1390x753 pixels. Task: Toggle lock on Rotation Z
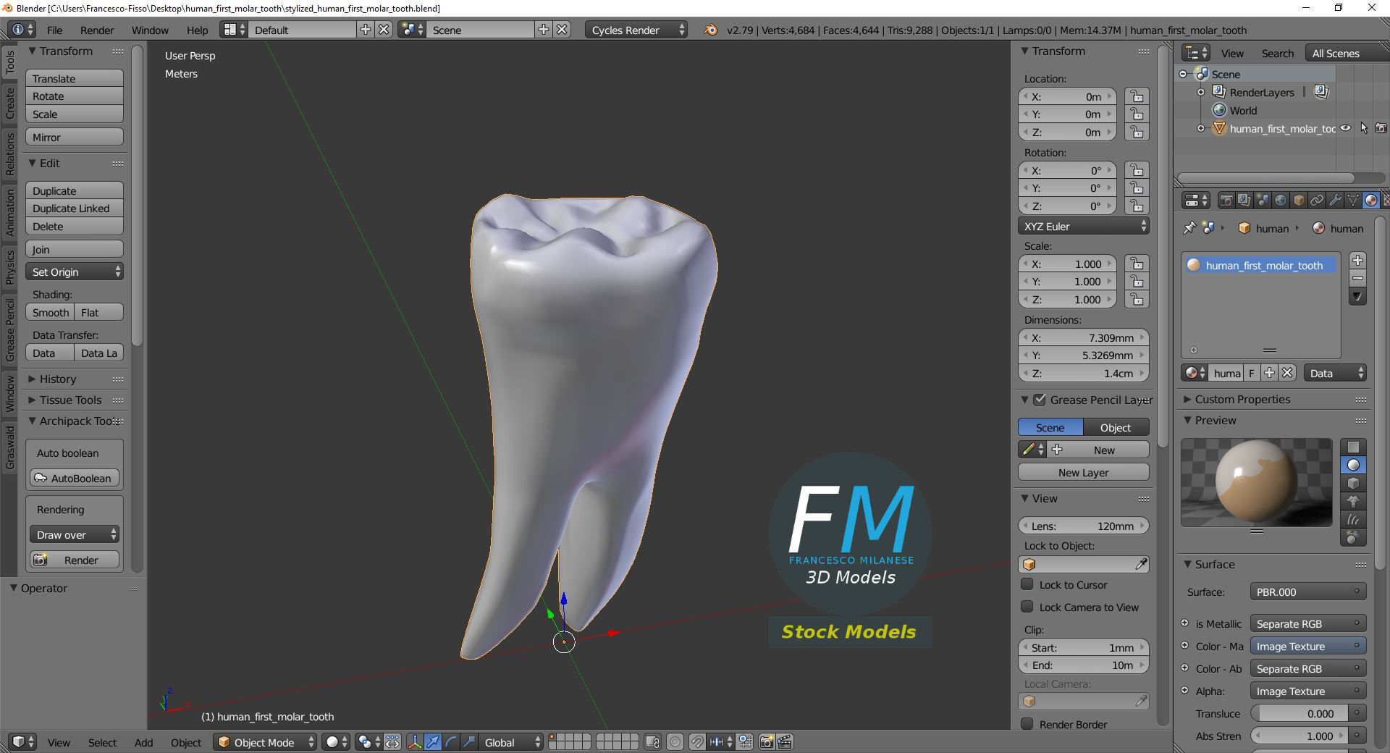pos(1137,206)
